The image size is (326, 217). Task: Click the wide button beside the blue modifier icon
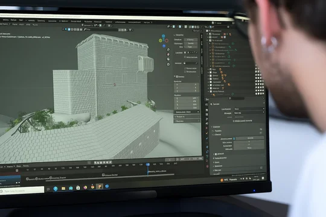coord(251,138)
